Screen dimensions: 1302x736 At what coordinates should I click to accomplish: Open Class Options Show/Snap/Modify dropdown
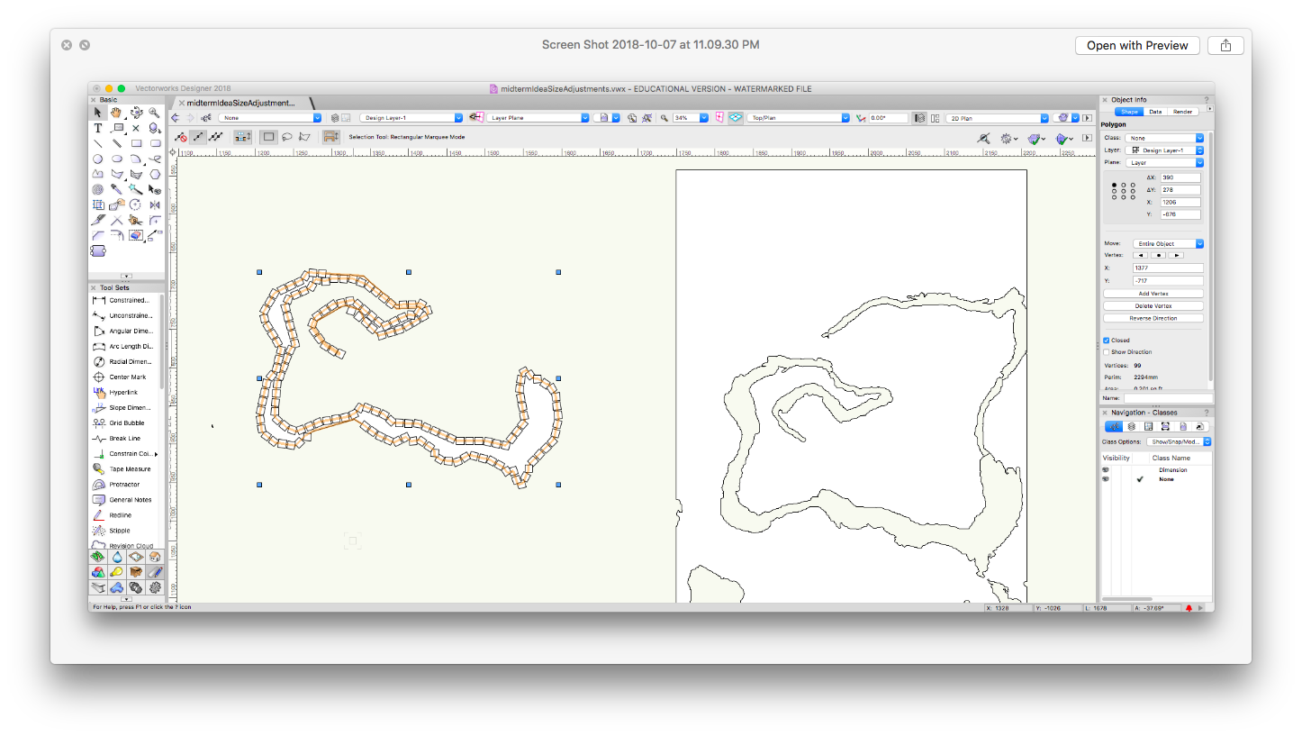(1179, 441)
